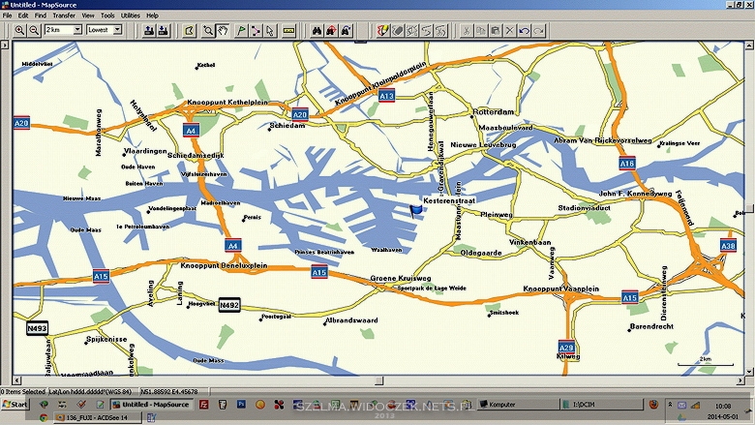Open the Tools menu
The height and width of the screenshot is (425, 755).
tap(107, 15)
